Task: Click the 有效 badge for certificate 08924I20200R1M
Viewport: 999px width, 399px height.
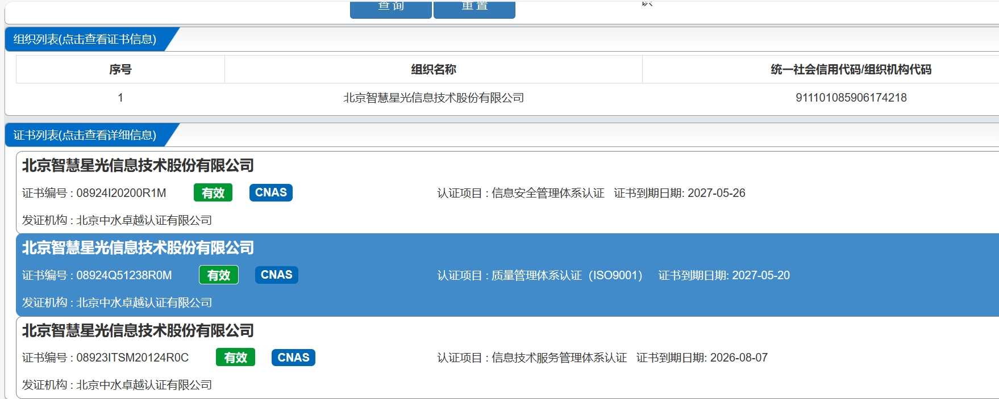Action: click(213, 193)
